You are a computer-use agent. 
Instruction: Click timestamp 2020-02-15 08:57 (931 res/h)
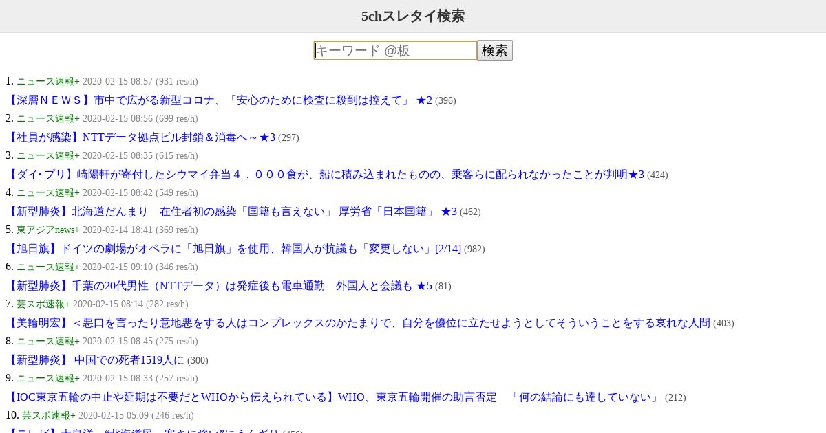pyautogui.click(x=140, y=81)
